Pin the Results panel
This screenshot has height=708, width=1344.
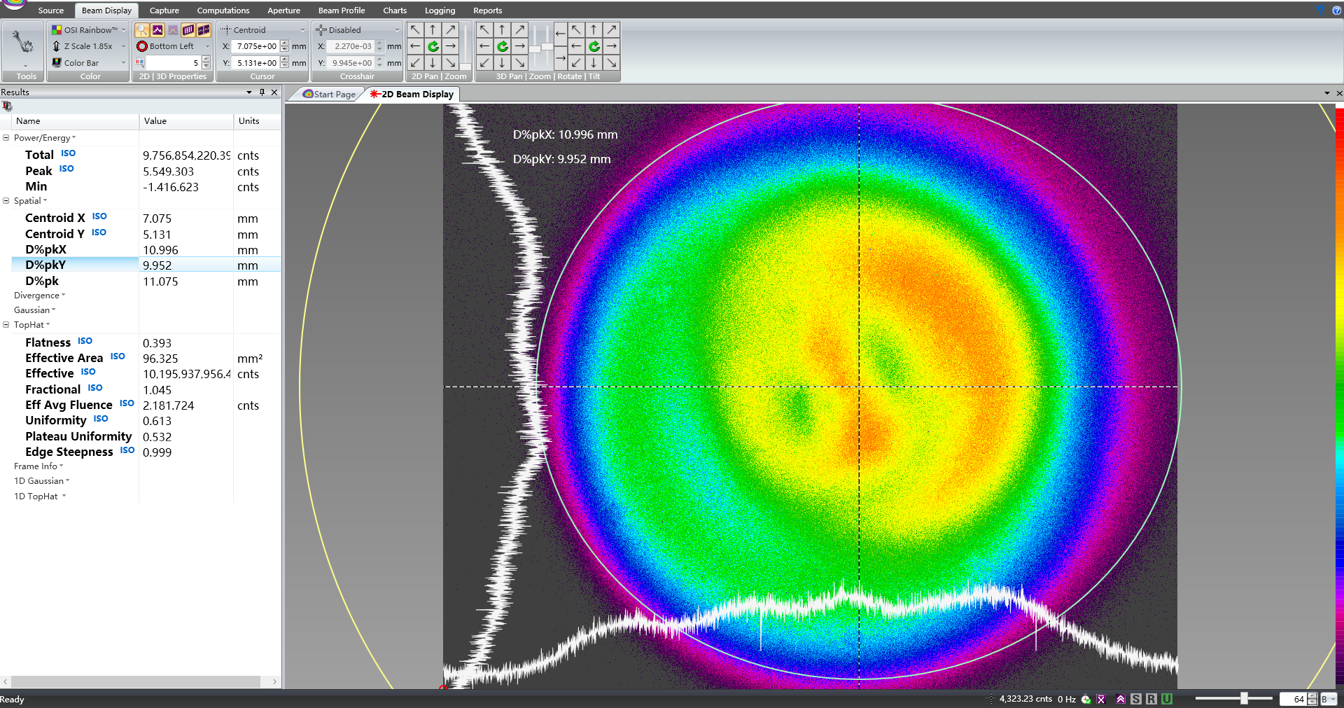click(262, 92)
